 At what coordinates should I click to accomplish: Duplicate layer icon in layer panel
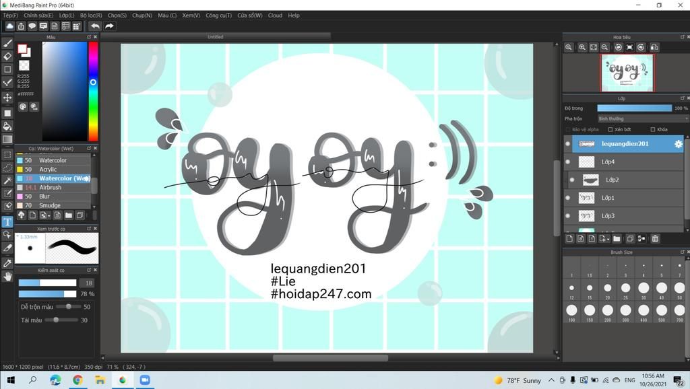click(x=630, y=239)
